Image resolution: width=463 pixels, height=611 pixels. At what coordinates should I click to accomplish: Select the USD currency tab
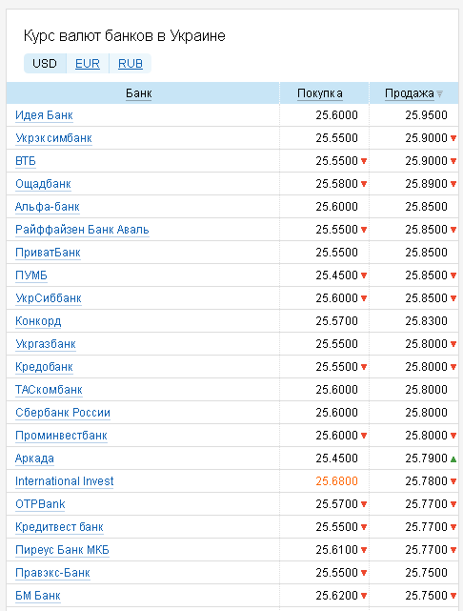45,64
